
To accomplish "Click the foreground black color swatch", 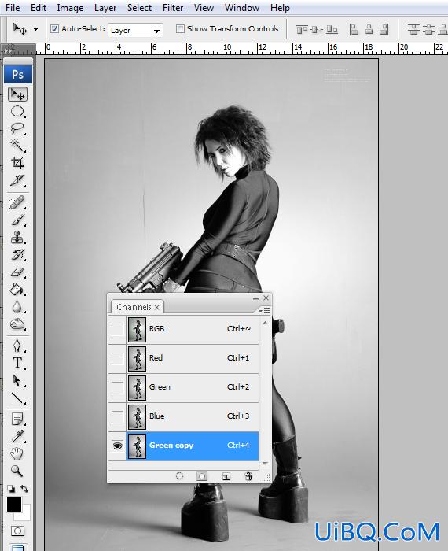I will pyautogui.click(x=14, y=505).
